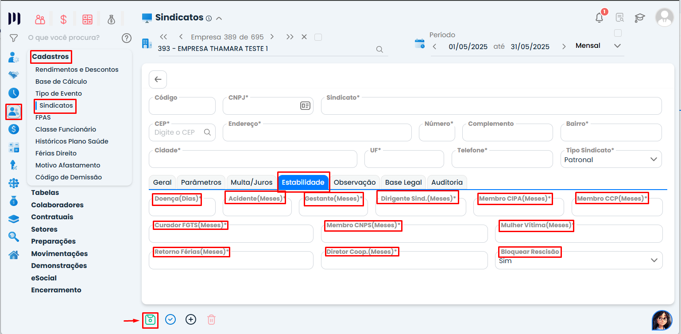Click the trash delete icon
The height and width of the screenshot is (334, 681).
coord(212,319)
